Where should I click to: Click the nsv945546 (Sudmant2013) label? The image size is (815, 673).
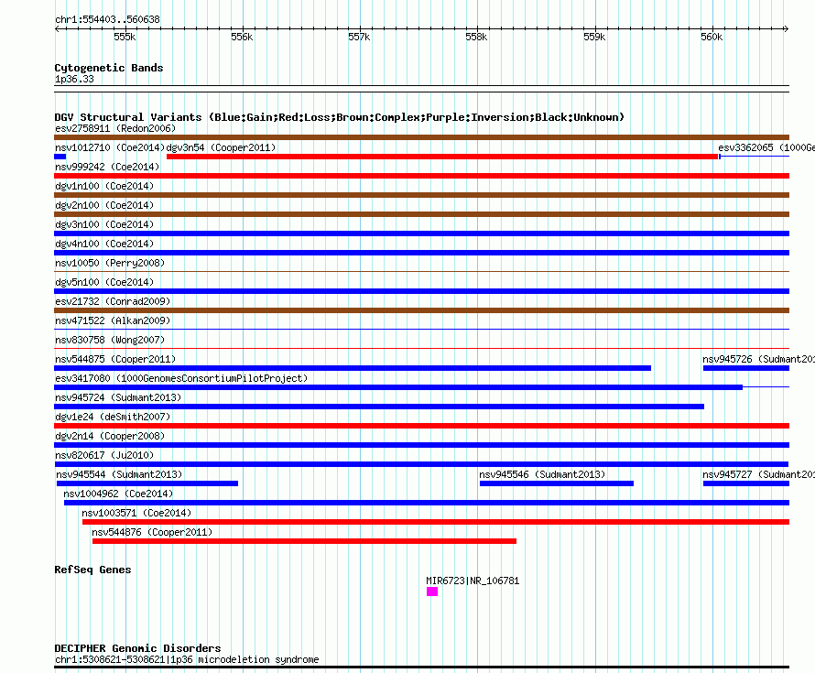point(542,474)
